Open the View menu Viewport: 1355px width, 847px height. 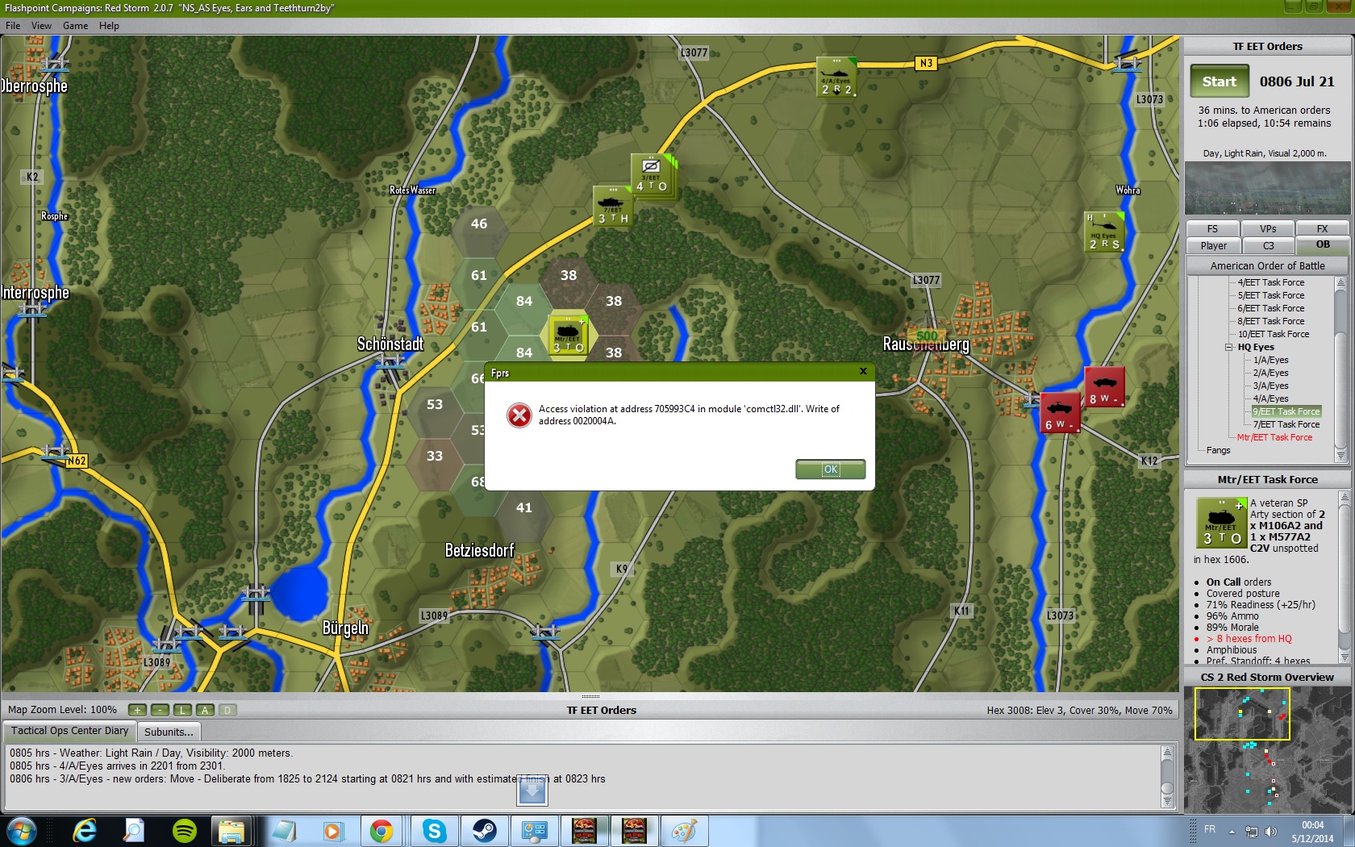(41, 26)
